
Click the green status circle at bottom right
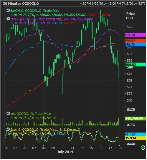tap(143, 148)
